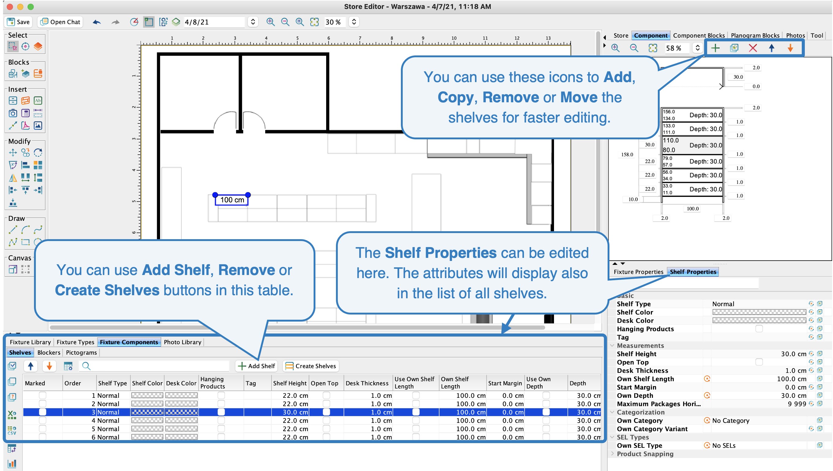Choose the layers selection icon in Select group

38,46
